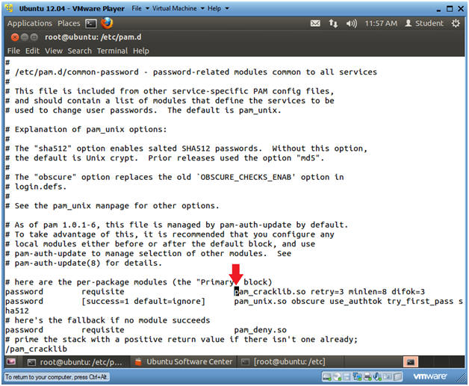Open the Applications menu in the top panel
Image resolution: width=469 pixels, height=386 pixels.
tap(30, 23)
